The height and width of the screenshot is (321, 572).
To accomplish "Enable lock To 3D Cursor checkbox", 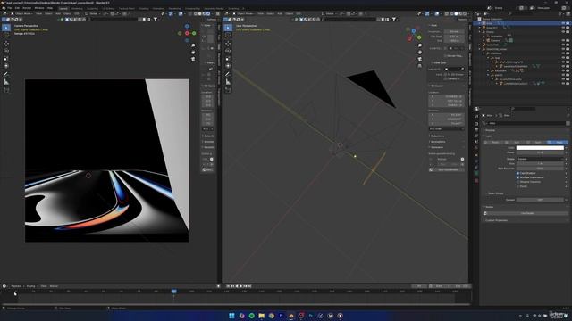I will [x=445, y=74].
